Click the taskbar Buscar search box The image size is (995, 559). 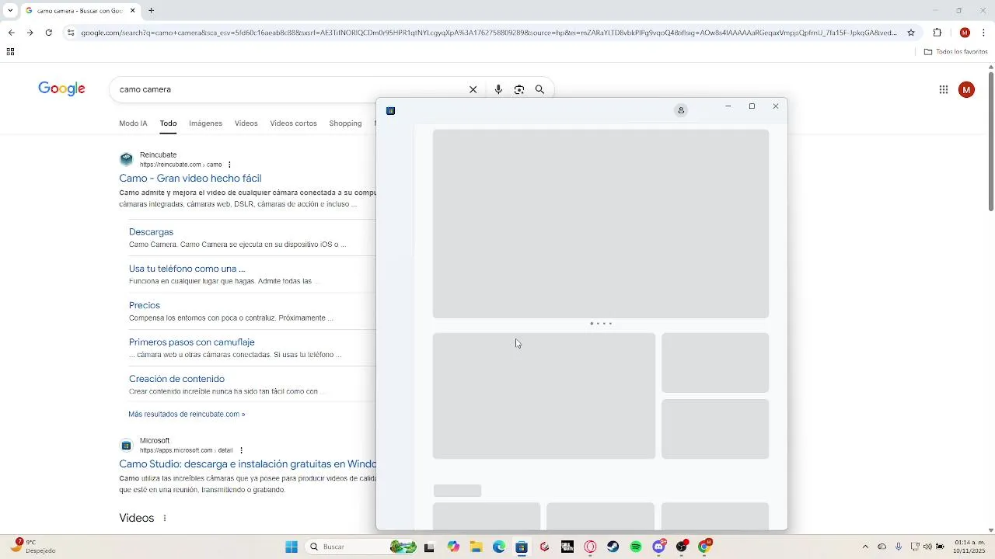[361, 547]
